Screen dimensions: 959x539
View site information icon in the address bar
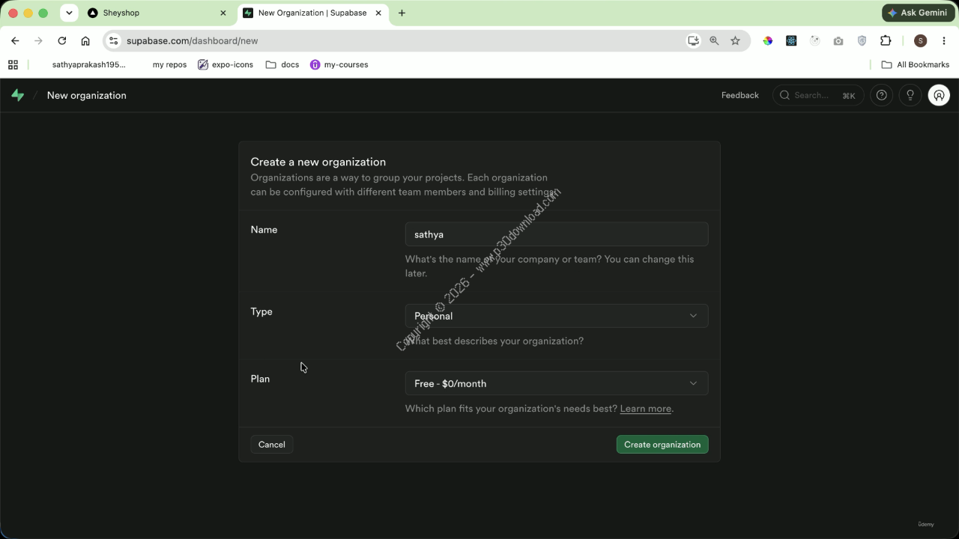click(113, 41)
